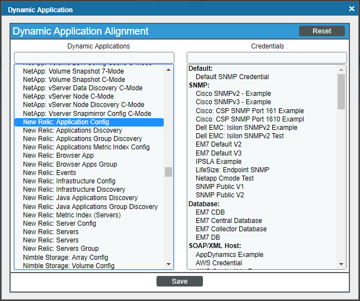Choose EM7 Default V3 credential
The image size is (360, 301).
click(x=219, y=153)
